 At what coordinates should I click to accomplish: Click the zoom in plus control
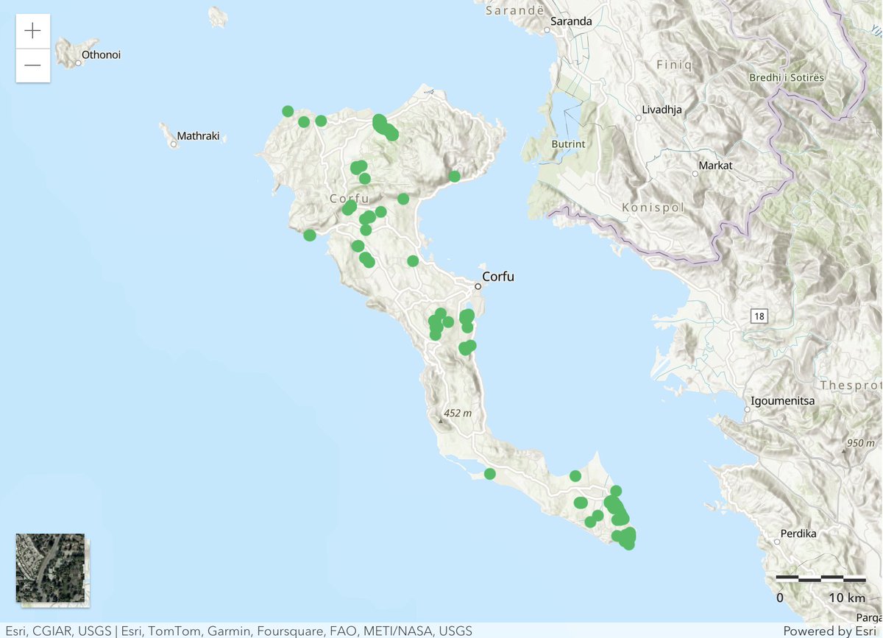32,30
